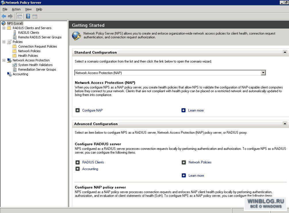Click the Network Policies folder icon in the tree
The height and width of the screenshot is (213, 289).
pos(15,51)
